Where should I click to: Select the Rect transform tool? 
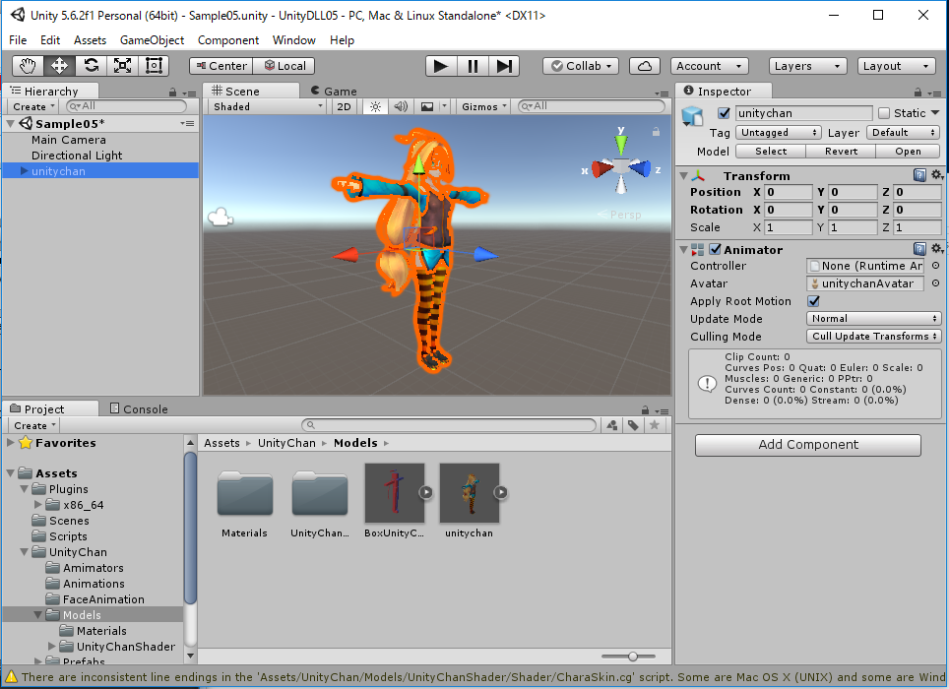pyautogui.click(x=154, y=66)
